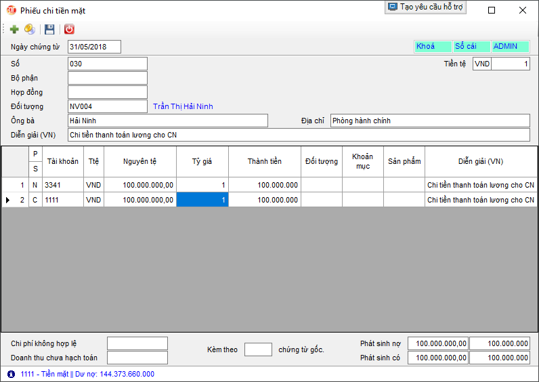Viewport: 539px width, 382px height.
Task: Click the 'Bộ phận' input field
Action: pos(107,78)
